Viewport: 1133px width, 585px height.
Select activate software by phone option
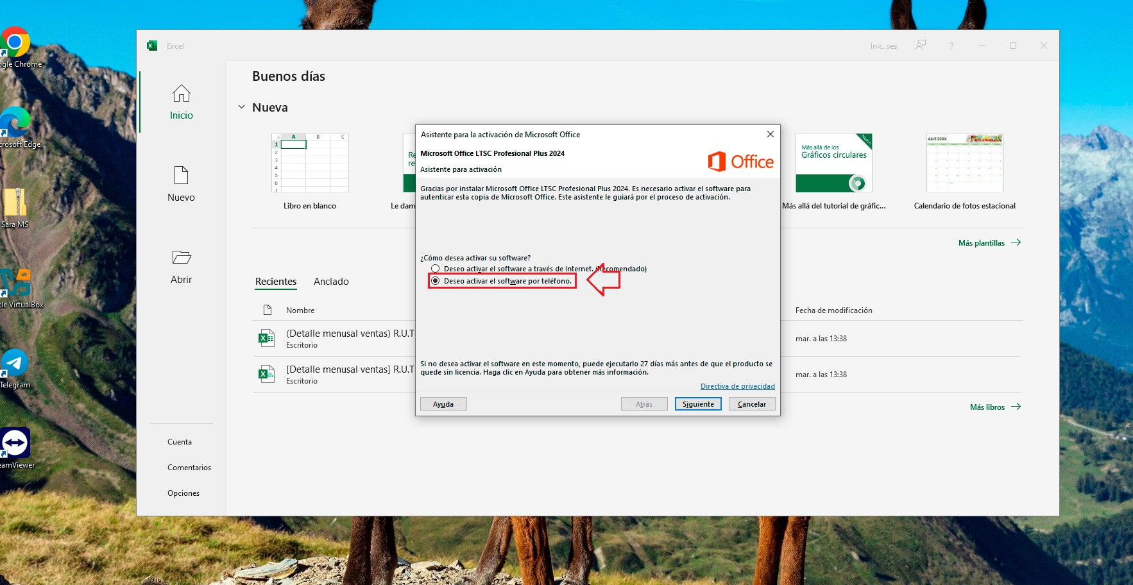point(436,281)
